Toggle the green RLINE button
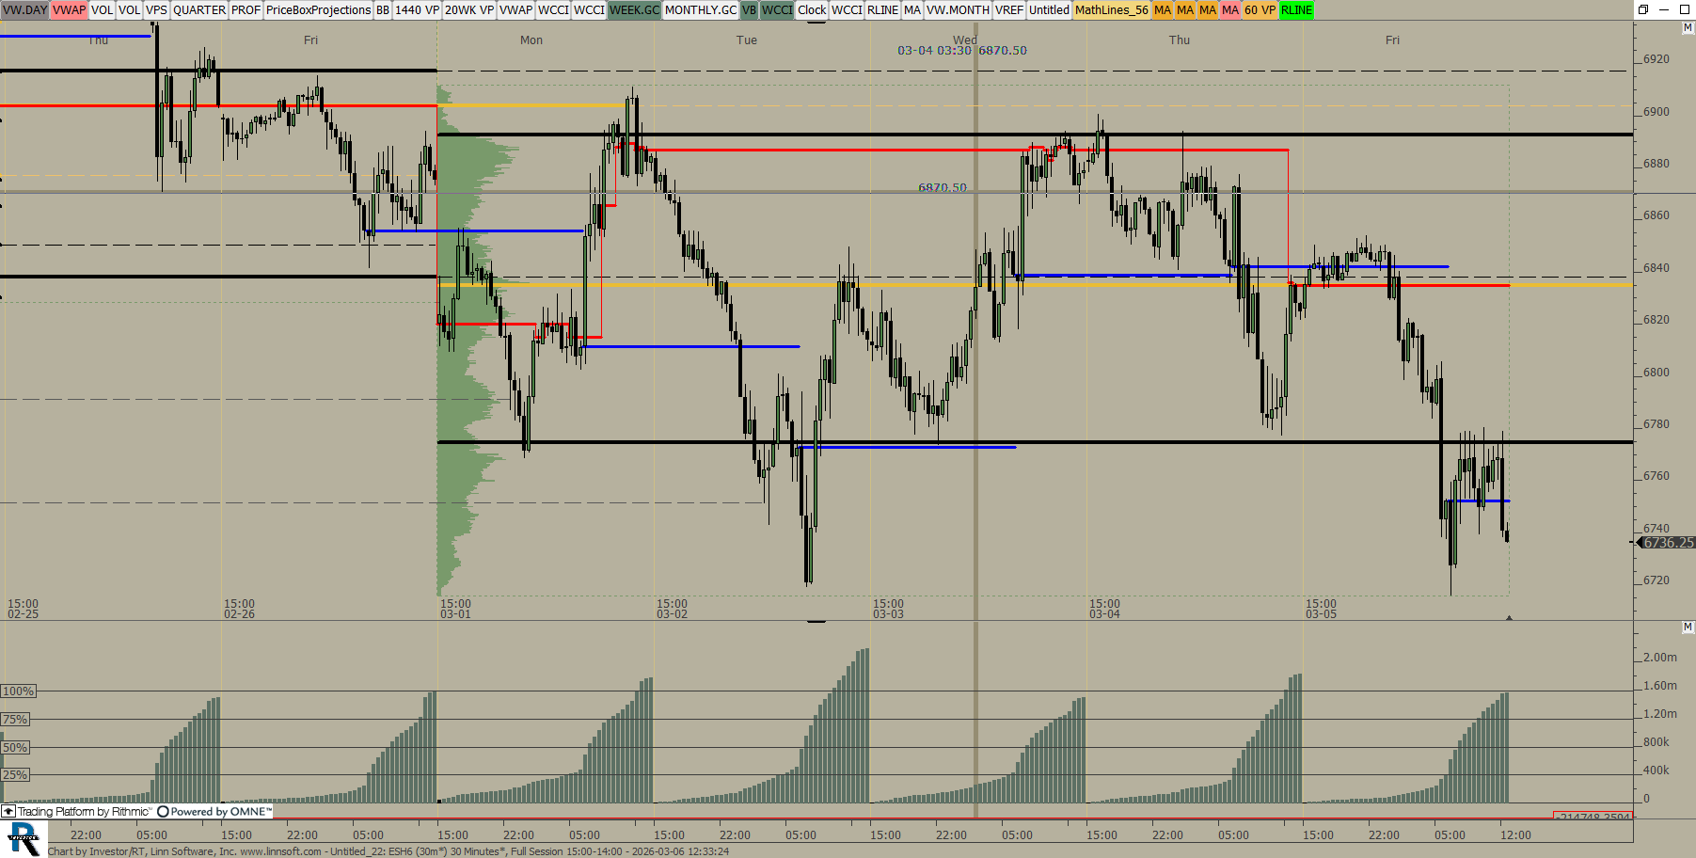Image resolution: width=1696 pixels, height=858 pixels. (1296, 10)
